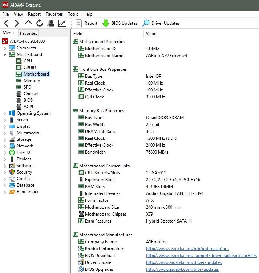Go back with the left arrow icon
The height and width of the screenshot is (273, 259).
coord(6,23)
